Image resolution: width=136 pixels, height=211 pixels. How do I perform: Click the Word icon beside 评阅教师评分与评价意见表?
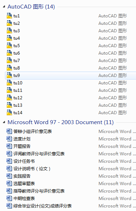click(x=9, y=154)
